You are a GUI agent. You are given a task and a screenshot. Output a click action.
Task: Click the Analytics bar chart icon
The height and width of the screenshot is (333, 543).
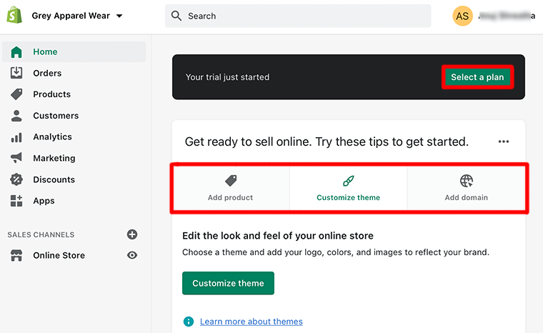pos(16,137)
